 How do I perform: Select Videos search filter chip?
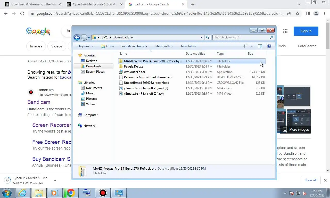(57, 46)
